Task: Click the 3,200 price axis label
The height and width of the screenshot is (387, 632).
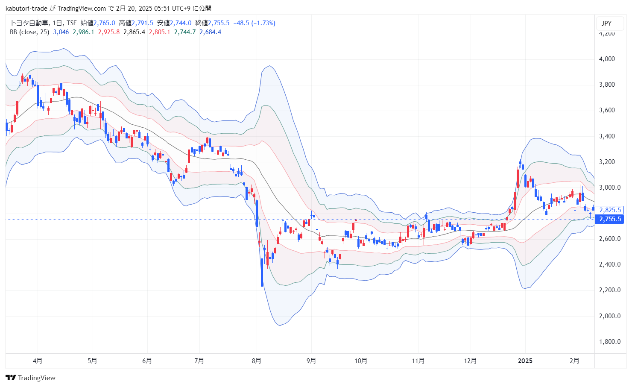Action: [607, 162]
